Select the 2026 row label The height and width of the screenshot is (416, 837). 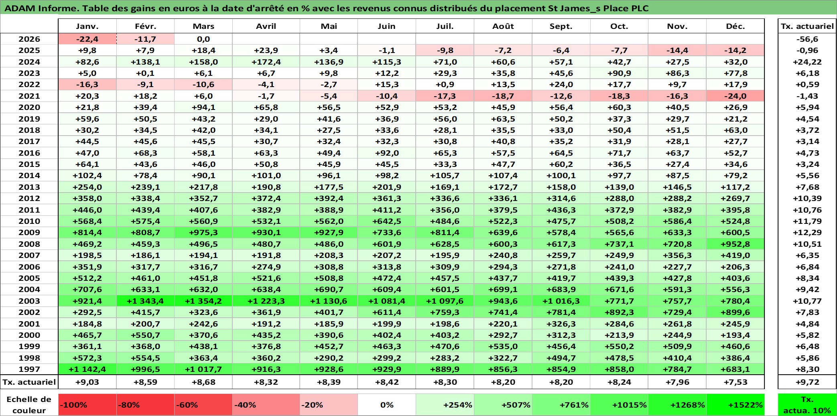[29, 39]
